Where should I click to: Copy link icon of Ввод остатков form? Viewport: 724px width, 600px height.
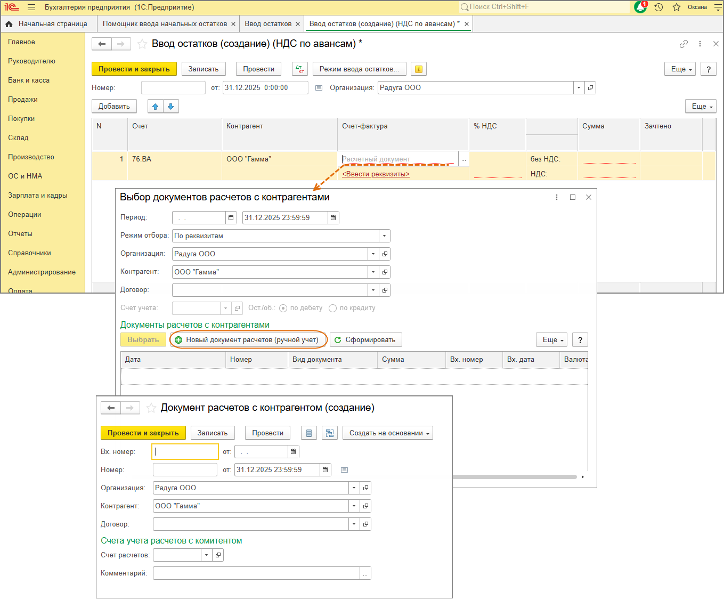tap(684, 44)
